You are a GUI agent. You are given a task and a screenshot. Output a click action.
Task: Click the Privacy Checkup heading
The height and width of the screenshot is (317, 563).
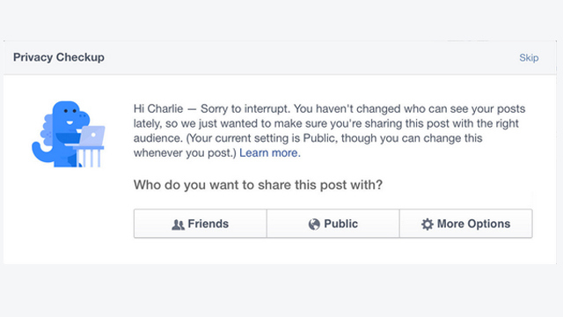(59, 57)
